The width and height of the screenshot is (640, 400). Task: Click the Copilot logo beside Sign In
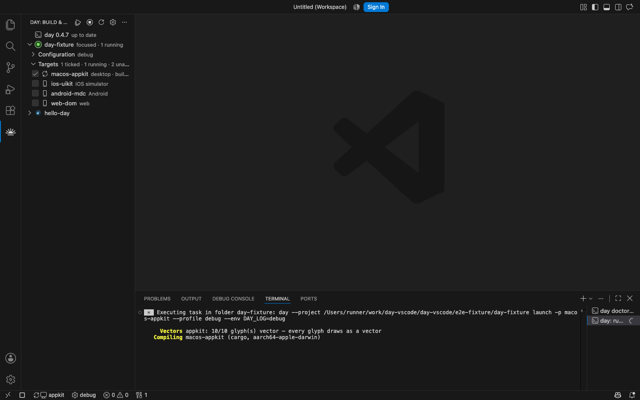coord(356,7)
